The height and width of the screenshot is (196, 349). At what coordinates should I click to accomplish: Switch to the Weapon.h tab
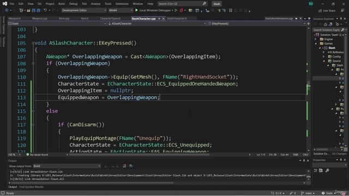point(15,19)
